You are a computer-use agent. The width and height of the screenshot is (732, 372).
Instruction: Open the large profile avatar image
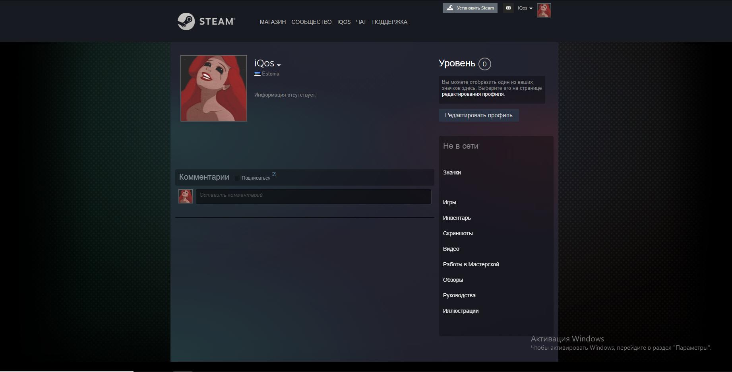tap(214, 88)
